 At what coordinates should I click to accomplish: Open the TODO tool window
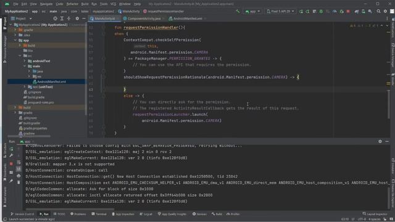(x=59, y=214)
